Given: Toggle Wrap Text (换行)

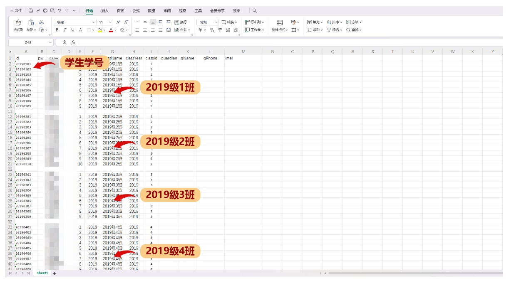Looking at the screenshot, I should click(x=181, y=22).
